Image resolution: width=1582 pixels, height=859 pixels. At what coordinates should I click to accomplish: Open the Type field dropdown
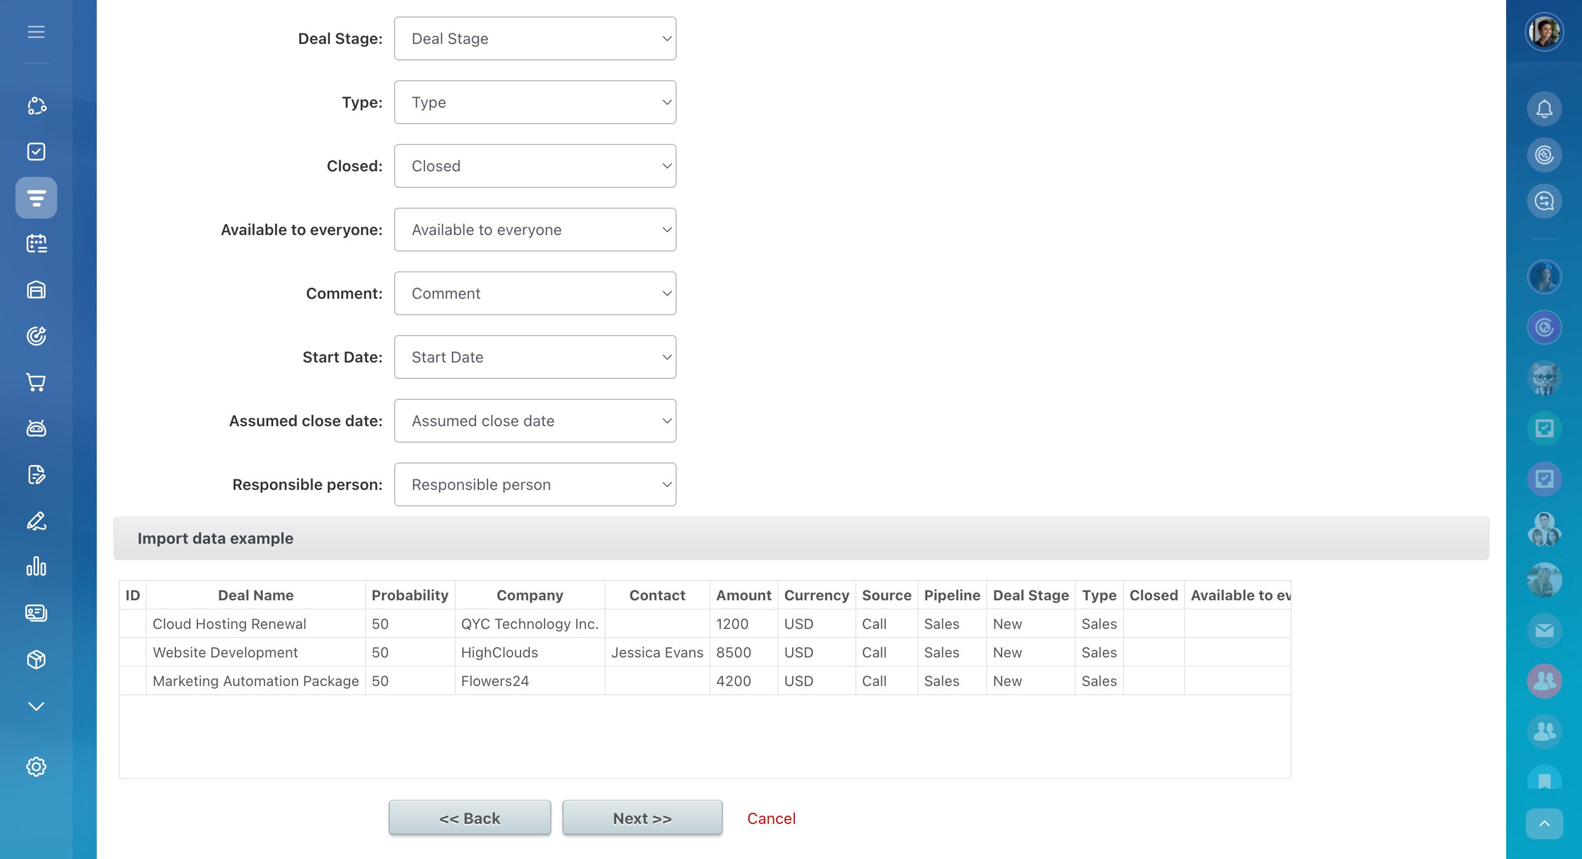535,103
